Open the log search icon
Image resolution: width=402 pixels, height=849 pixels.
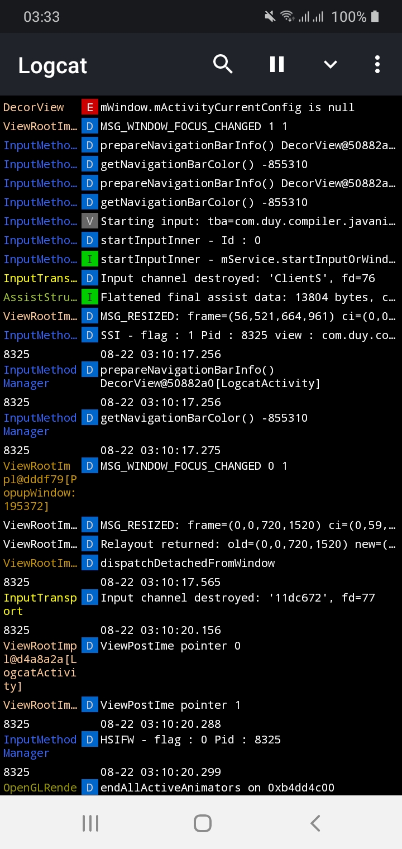click(x=223, y=64)
